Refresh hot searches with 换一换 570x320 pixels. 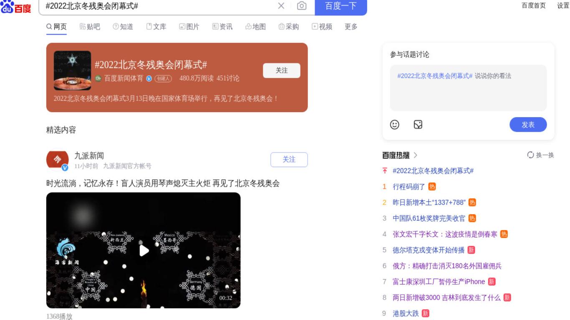click(541, 155)
